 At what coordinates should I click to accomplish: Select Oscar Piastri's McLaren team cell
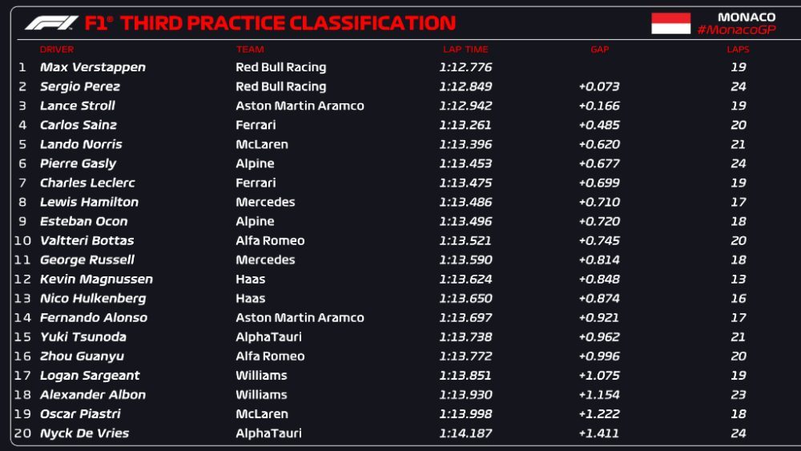click(x=262, y=414)
